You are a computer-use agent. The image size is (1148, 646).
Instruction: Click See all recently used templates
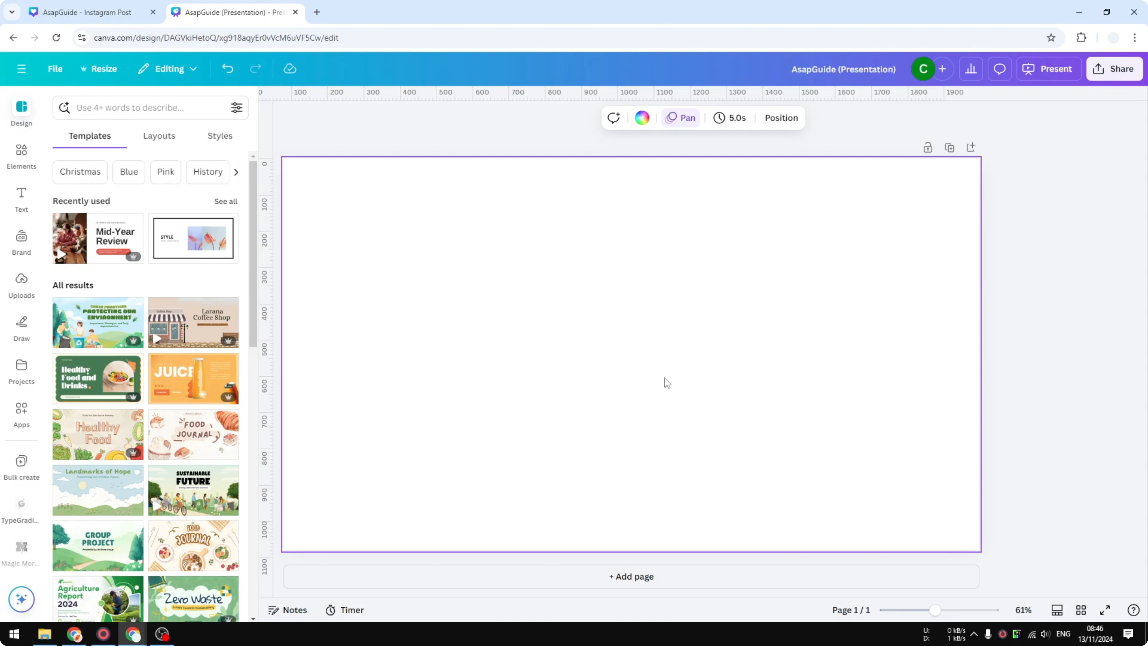226,201
